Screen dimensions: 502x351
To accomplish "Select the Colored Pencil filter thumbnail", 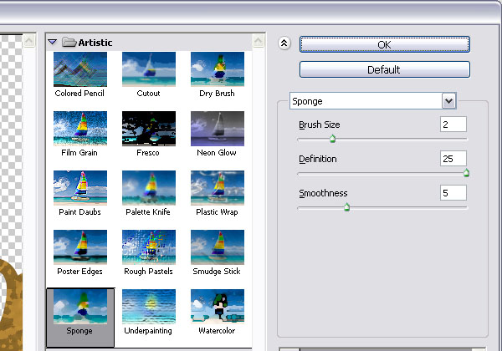I will click(x=79, y=69).
